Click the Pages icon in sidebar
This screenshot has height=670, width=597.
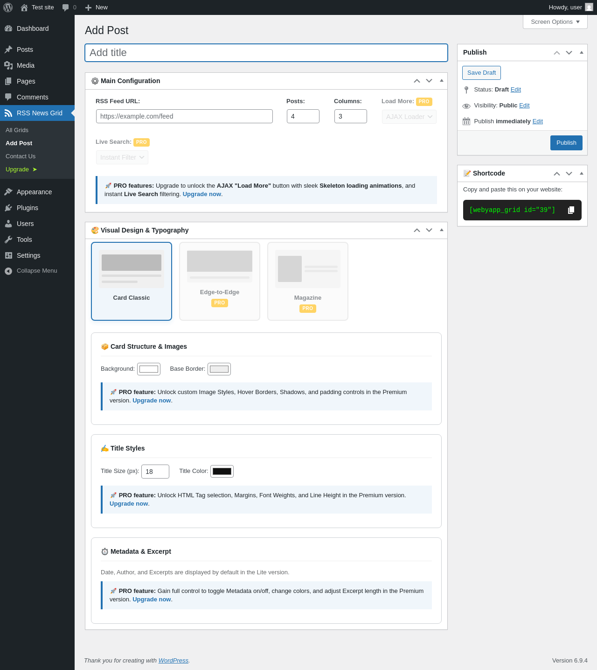coord(8,81)
